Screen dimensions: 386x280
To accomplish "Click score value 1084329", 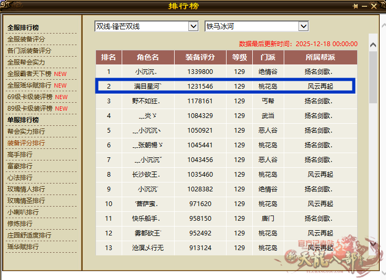I will [200, 116].
